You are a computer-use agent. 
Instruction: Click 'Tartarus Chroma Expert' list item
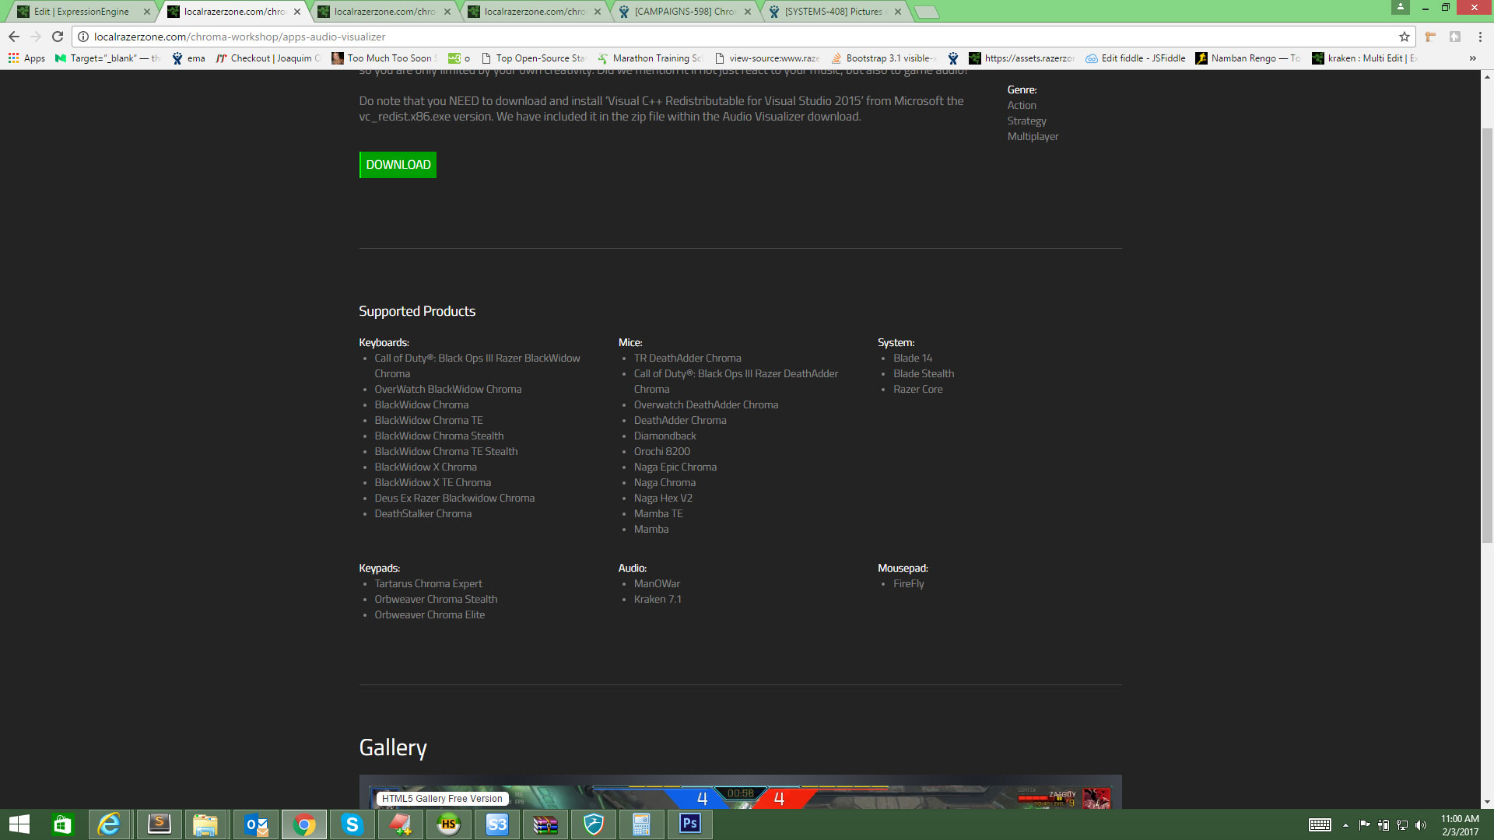click(428, 583)
